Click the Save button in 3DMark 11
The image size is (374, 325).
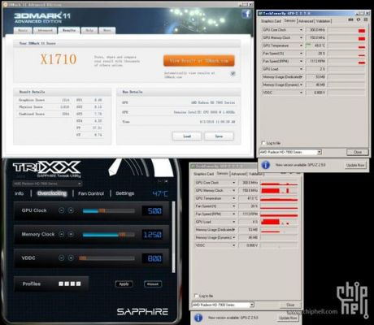(x=219, y=136)
